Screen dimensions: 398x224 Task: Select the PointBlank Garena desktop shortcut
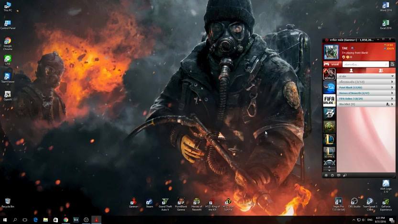click(x=181, y=204)
